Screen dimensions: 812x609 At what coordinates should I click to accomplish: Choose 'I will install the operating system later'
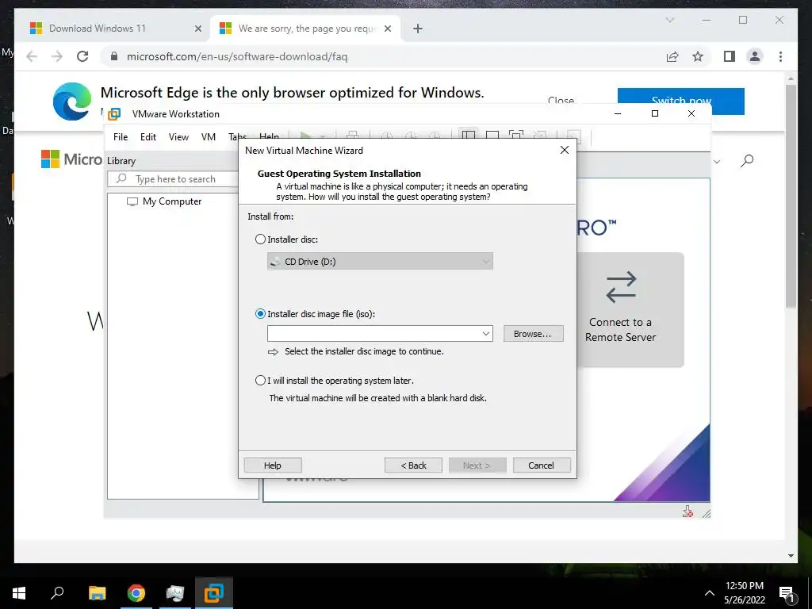(x=260, y=381)
